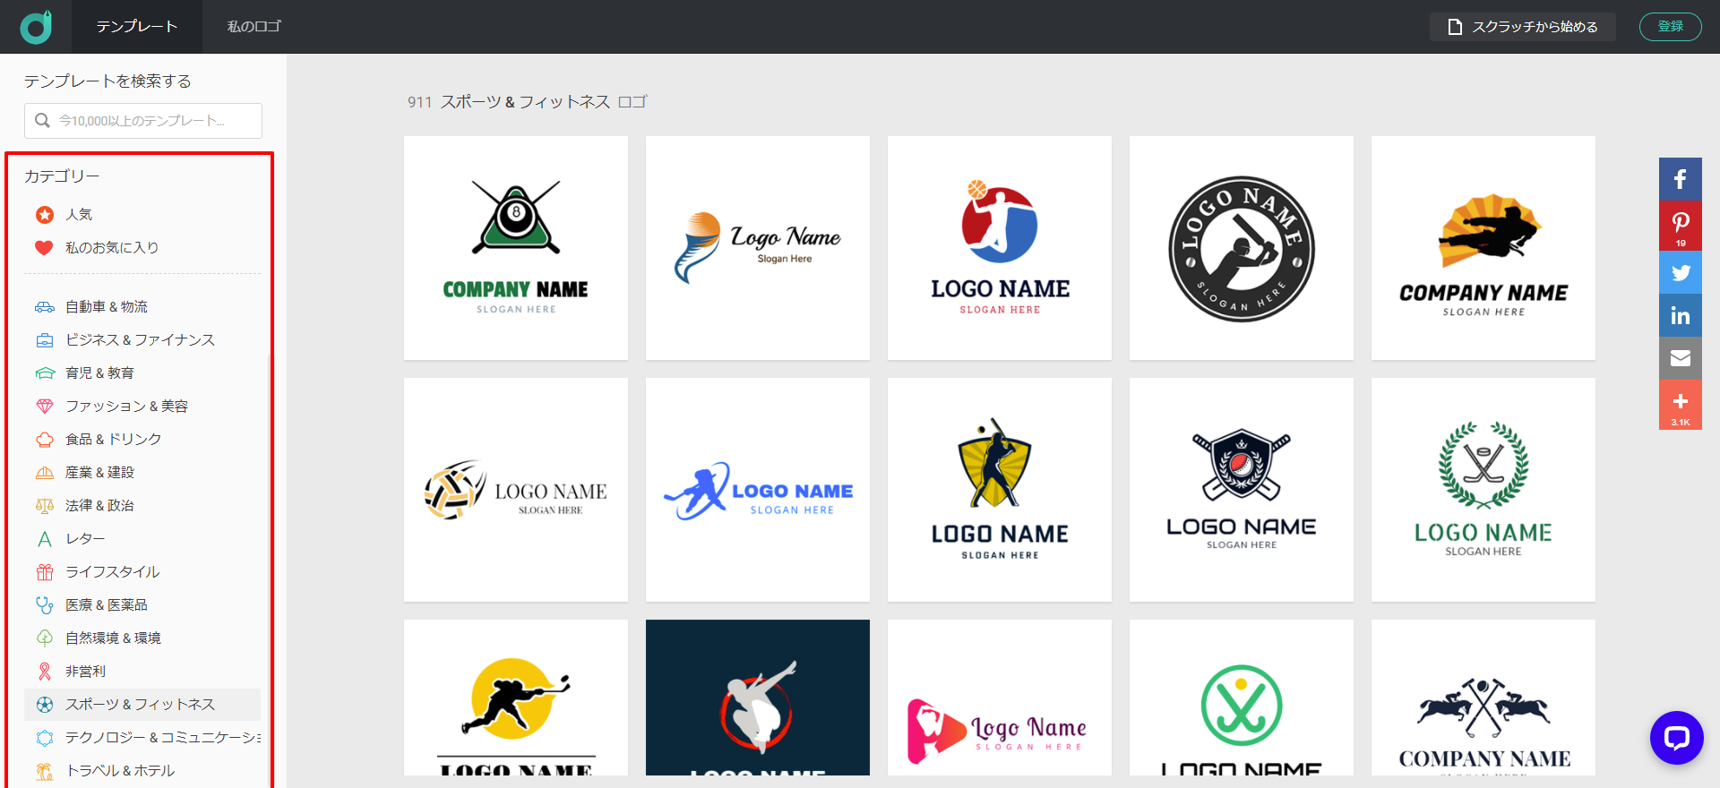The height and width of the screenshot is (788, 1720).
Task: Choose the ビジネス & ファイナンス category
Action: (140, 340)
